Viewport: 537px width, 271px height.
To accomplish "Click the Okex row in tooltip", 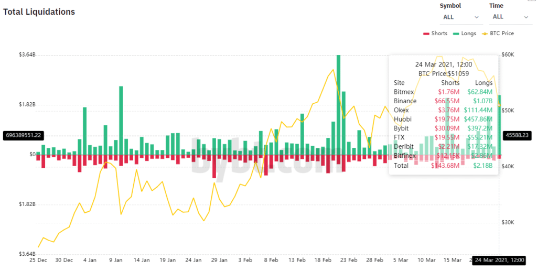I will click(x=443, y=110).
